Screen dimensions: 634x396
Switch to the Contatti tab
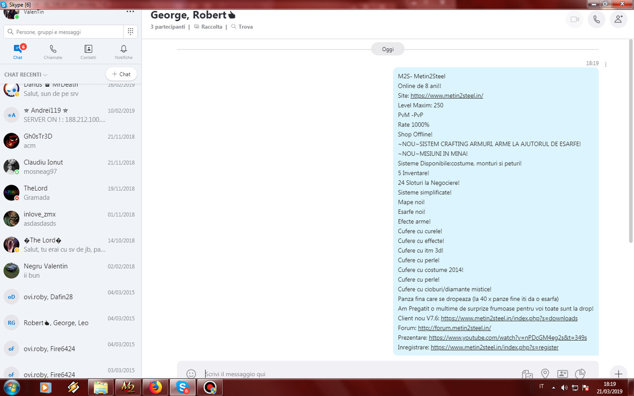[x=88, y=51]
